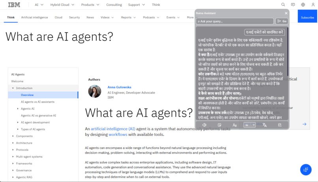
Task: Open AI agents vs AI assistants
Action: 37,102
